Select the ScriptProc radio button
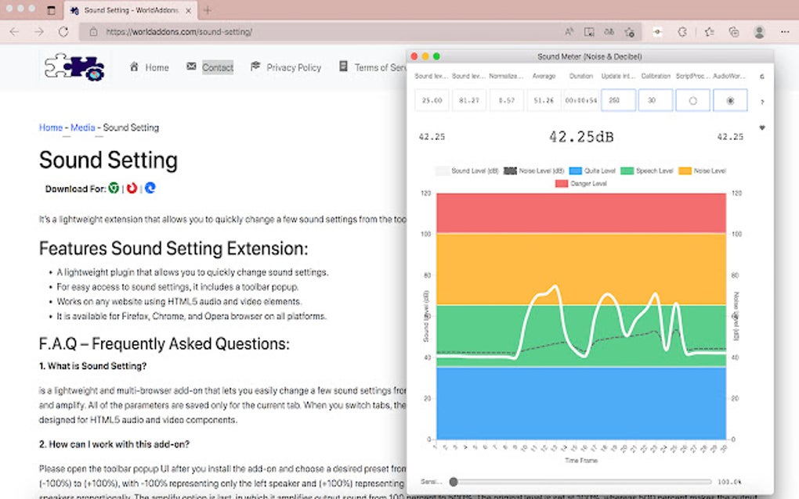This screenshot has width=799, height=499. click(692, 100)
